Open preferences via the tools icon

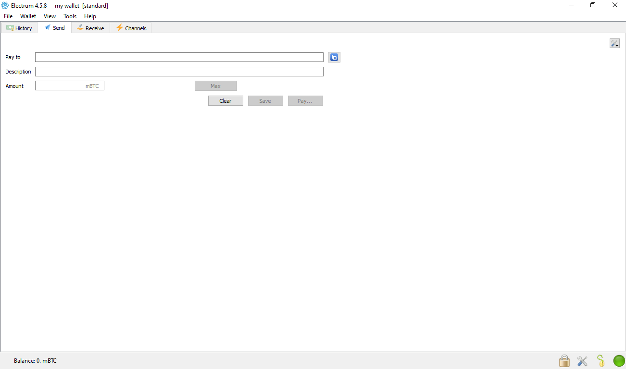(x=582, y=360)
